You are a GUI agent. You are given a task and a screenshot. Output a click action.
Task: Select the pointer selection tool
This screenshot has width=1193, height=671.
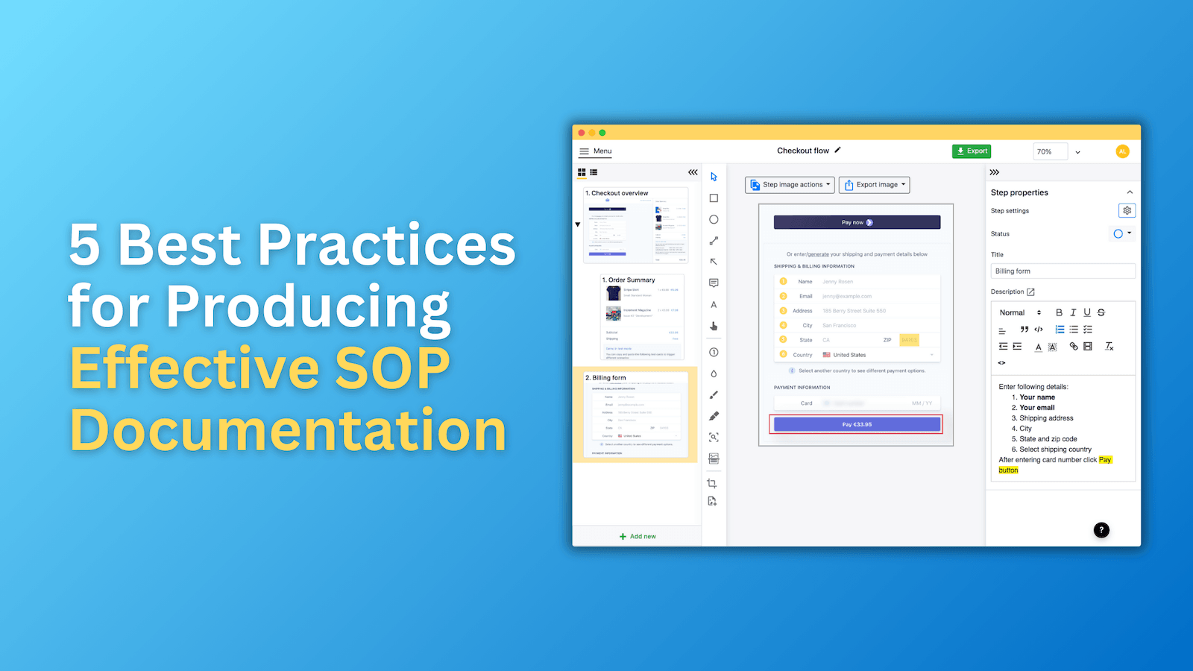pyautogui.click(x=714, y=177)
